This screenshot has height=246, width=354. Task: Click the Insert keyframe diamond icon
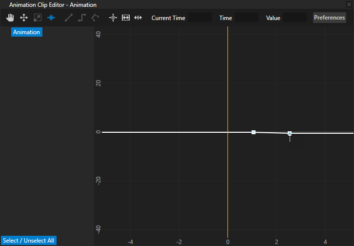click(51, 18)
